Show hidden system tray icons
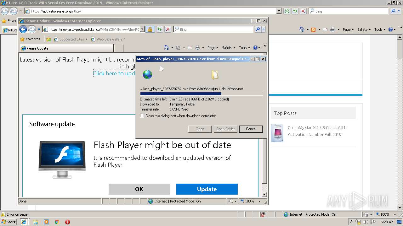The image size is (403, 226). [351, 222]
